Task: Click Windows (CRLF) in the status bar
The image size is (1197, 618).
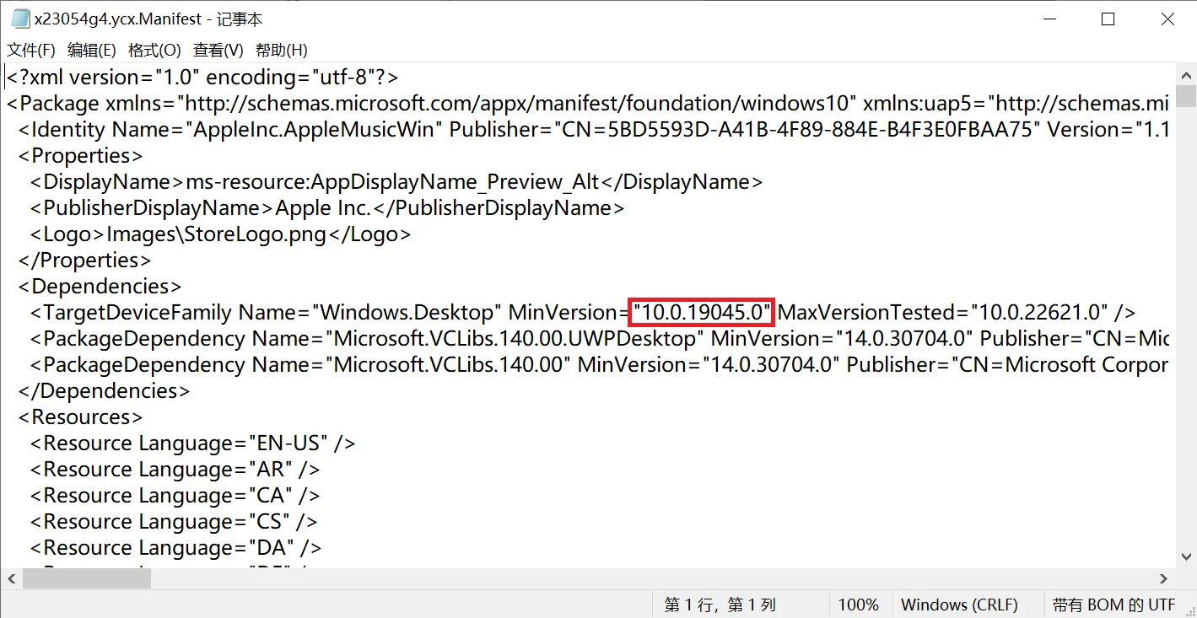Action: point(959,605)
